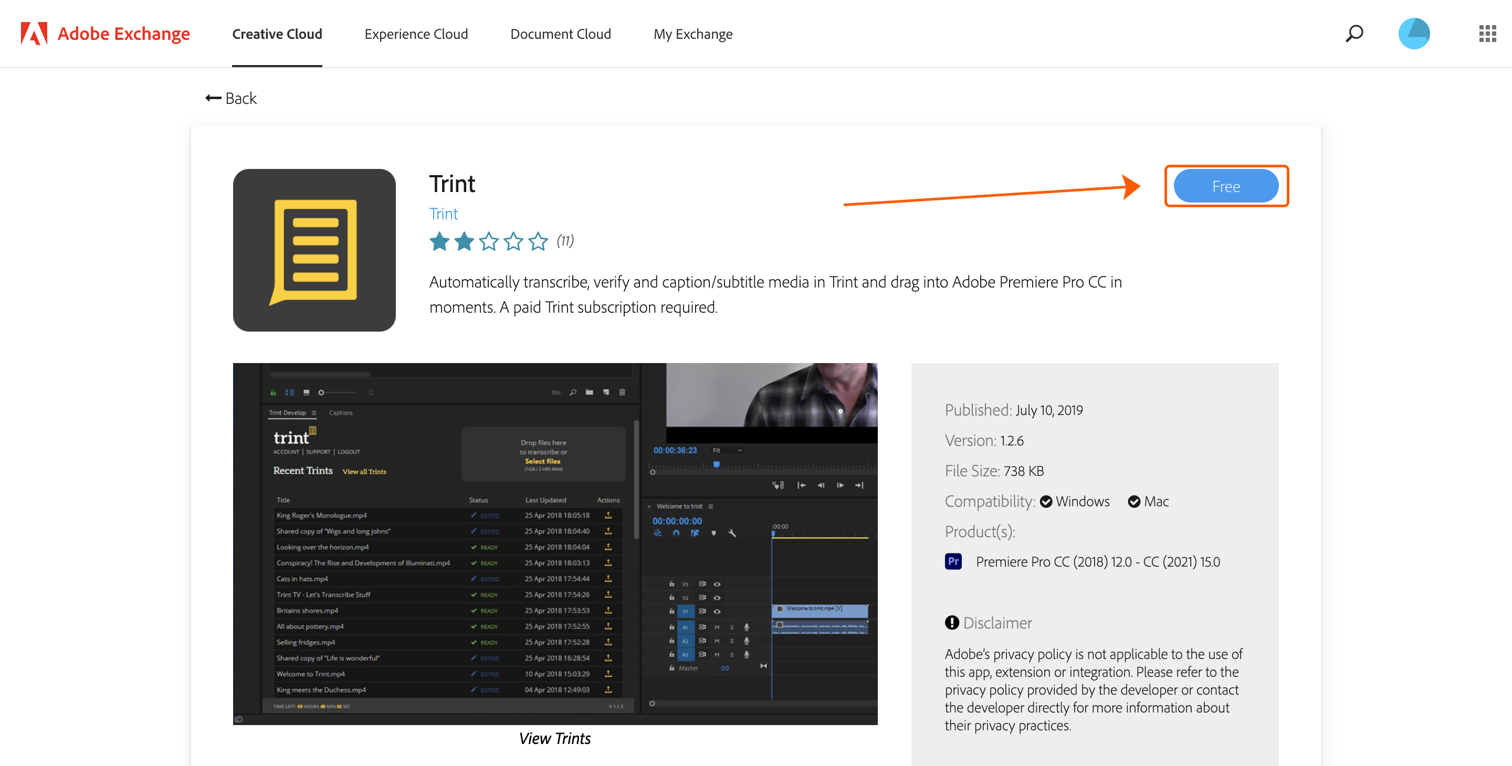The width and height of the screenshot is (1512, 766).
Task: Click the Premiere Pro Pr product icon
Action: (953, 561)
